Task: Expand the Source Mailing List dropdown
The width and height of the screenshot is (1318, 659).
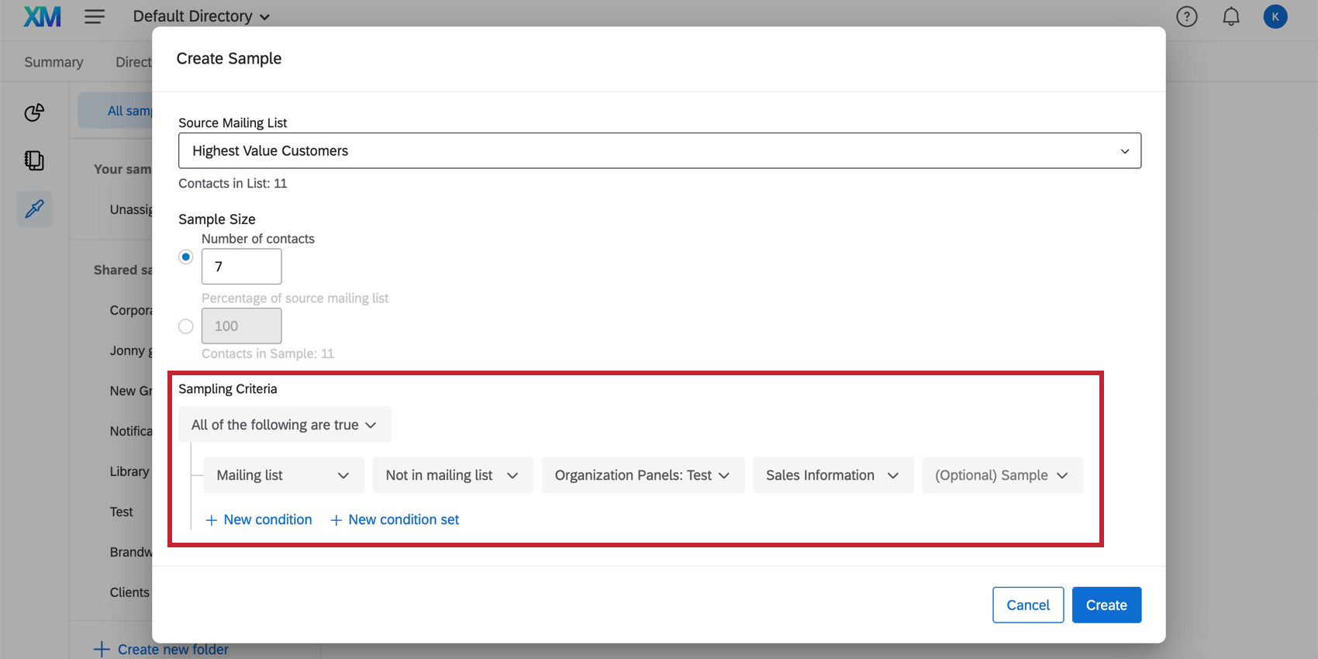Action: (660, 150)
